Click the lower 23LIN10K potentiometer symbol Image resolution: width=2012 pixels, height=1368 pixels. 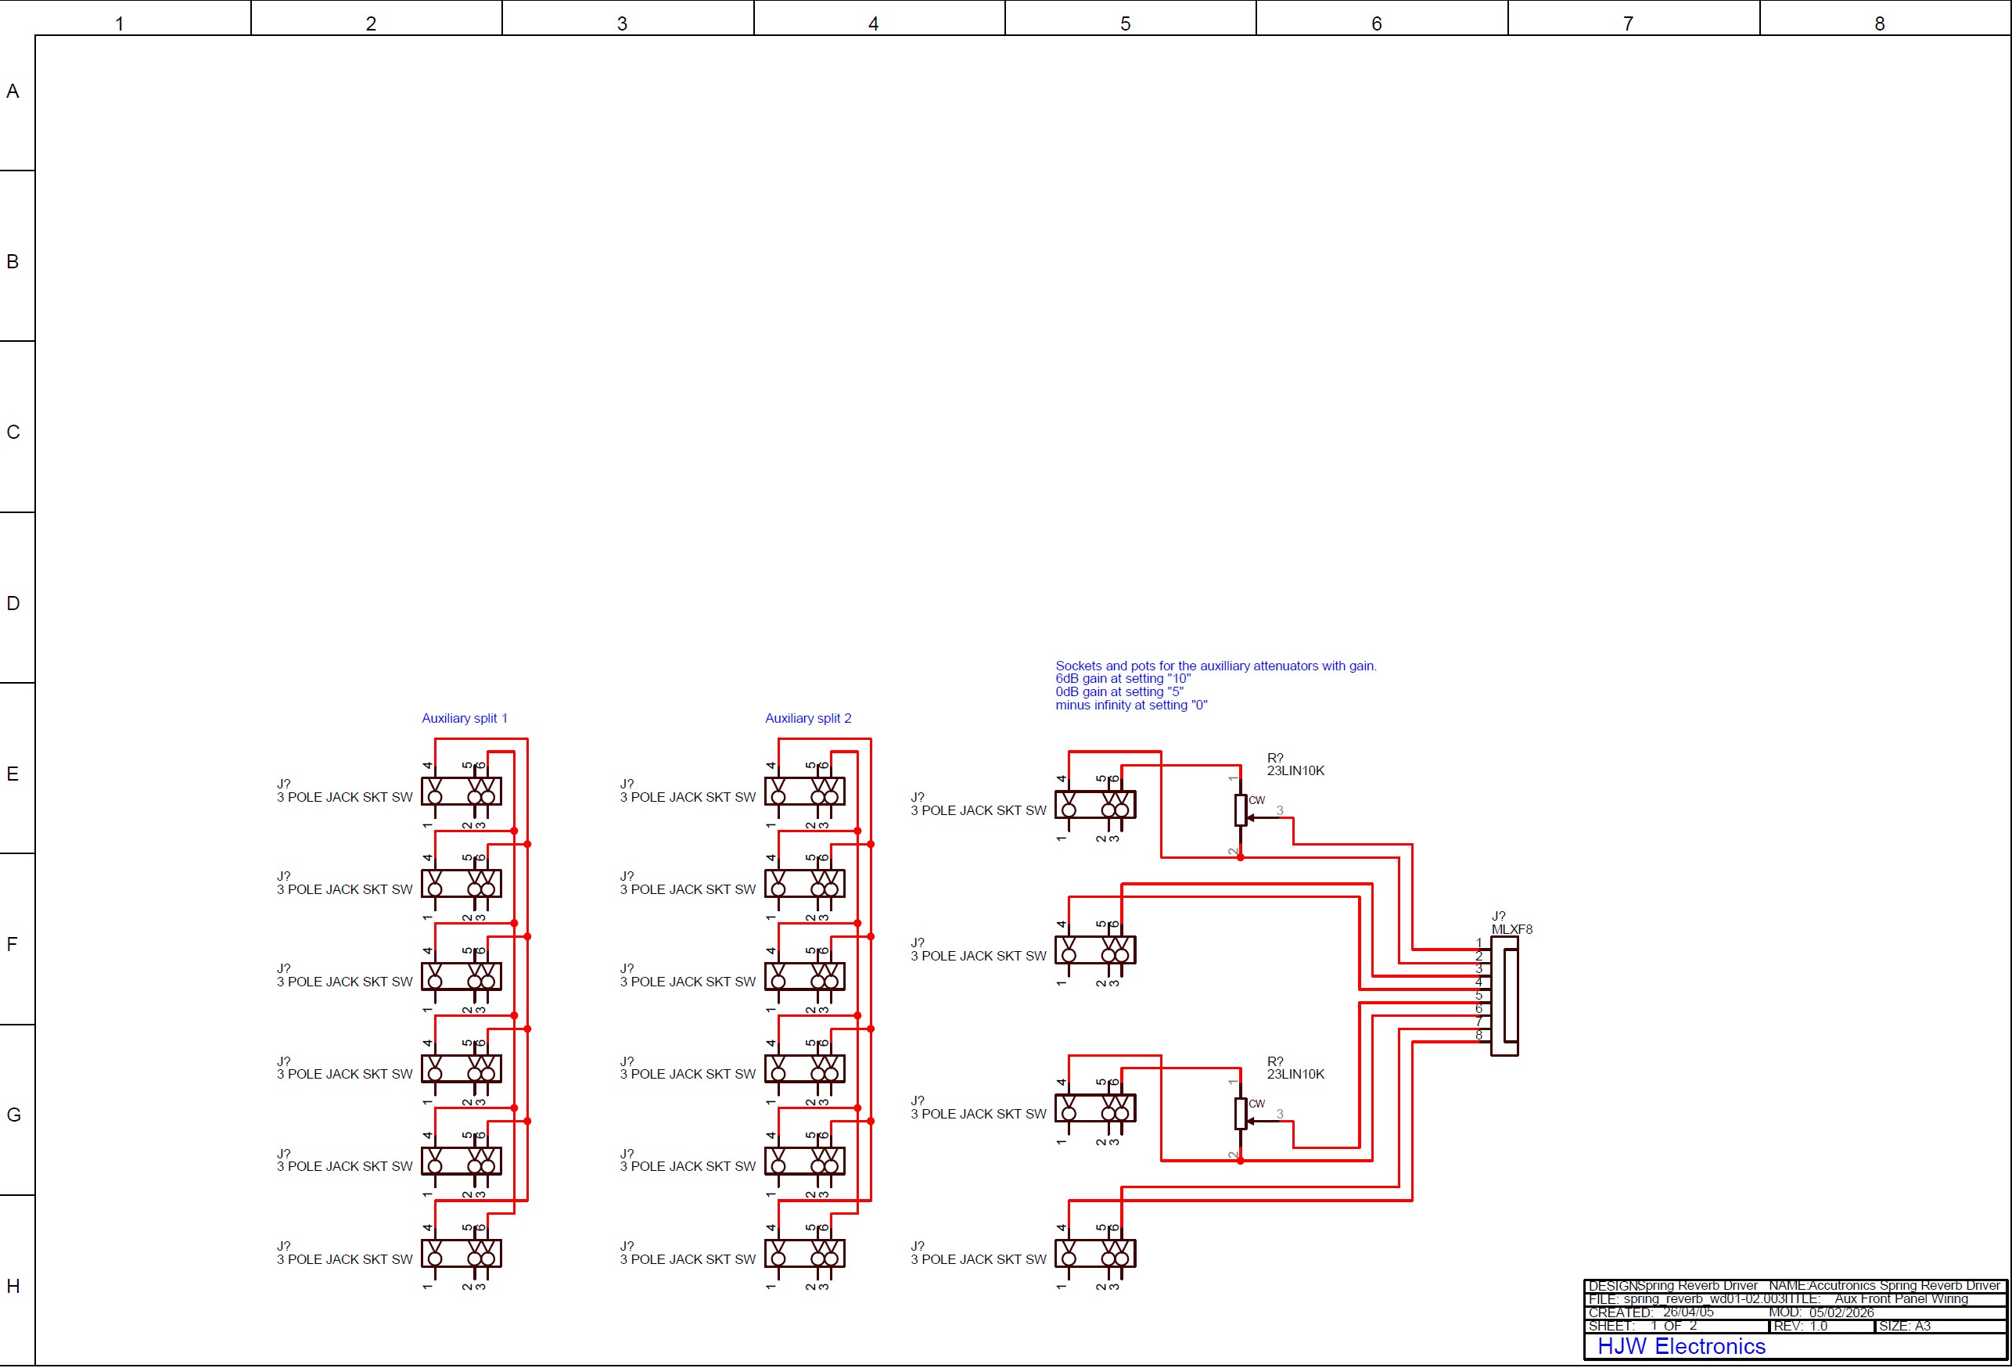pyautogui.click(x=1241, y=1115)
